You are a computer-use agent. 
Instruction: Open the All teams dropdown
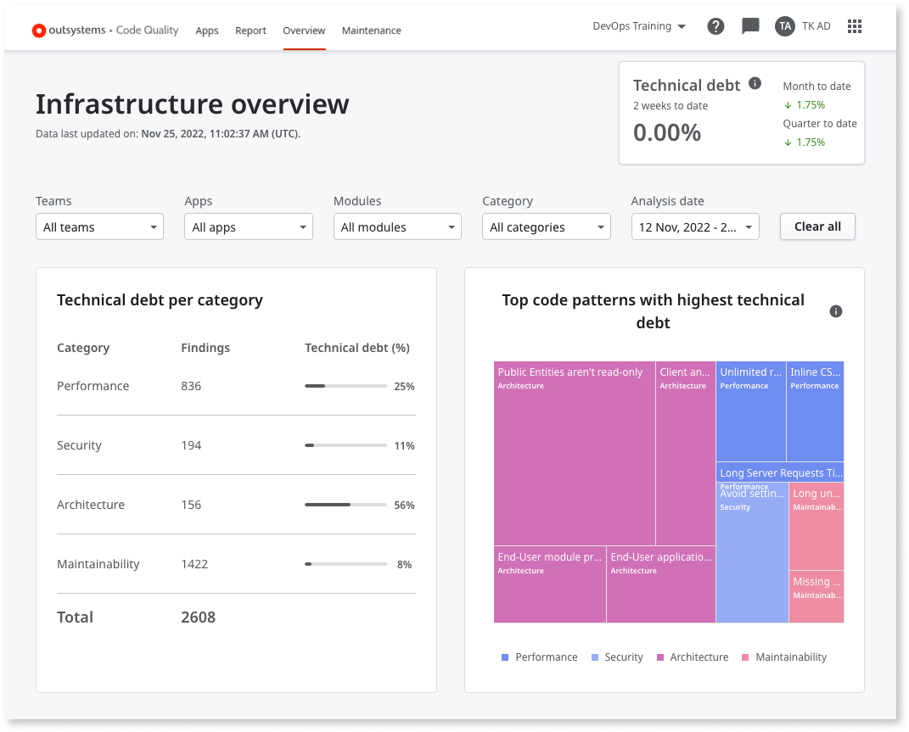[99, 226]
